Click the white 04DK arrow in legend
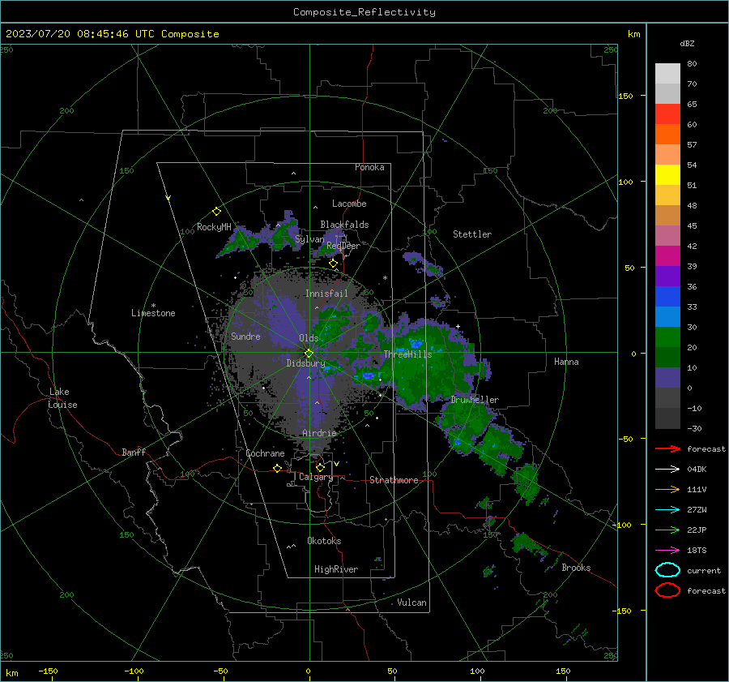Screen dimensions: 729x682 click(x=667, y=470)
